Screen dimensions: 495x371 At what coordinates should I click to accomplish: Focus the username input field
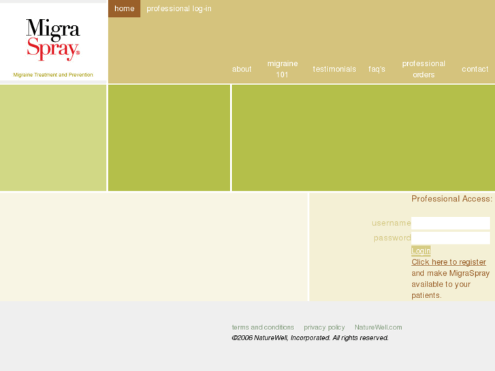coord(451,223)
